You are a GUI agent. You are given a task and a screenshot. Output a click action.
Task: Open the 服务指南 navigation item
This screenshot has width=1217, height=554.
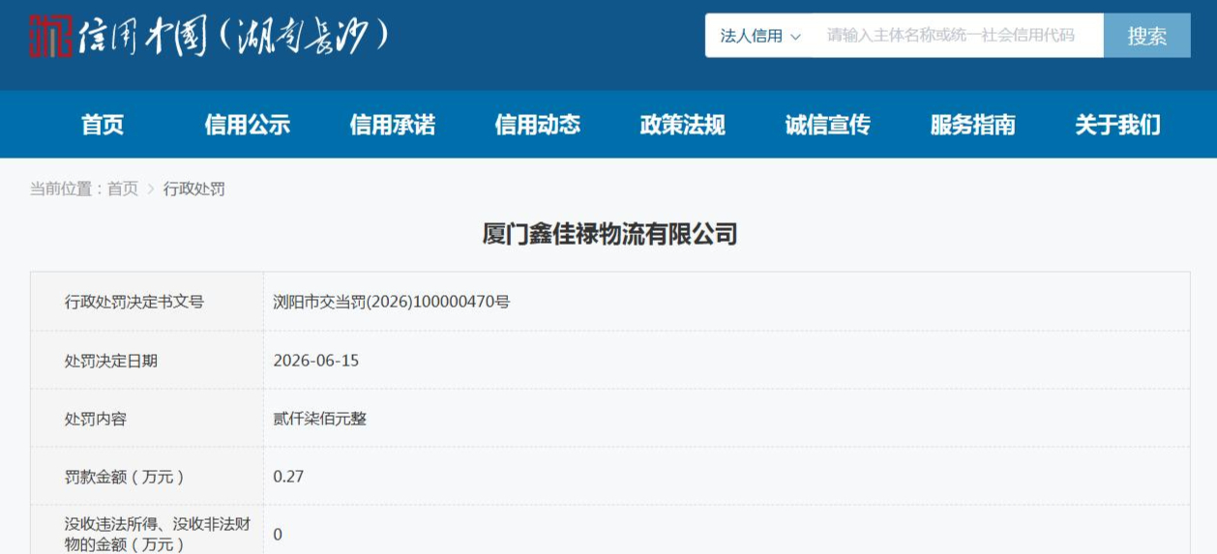973,125
